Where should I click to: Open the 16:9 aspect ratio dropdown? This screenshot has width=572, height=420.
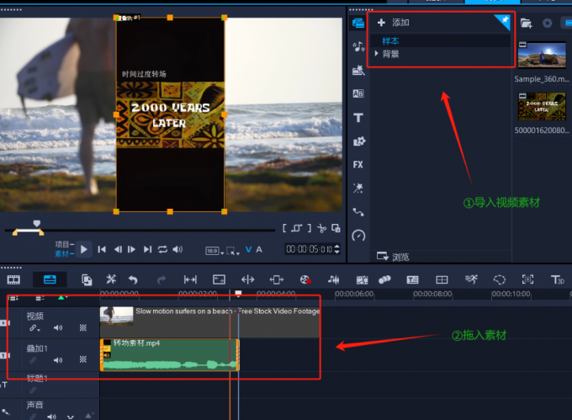(x=214, y=250)
